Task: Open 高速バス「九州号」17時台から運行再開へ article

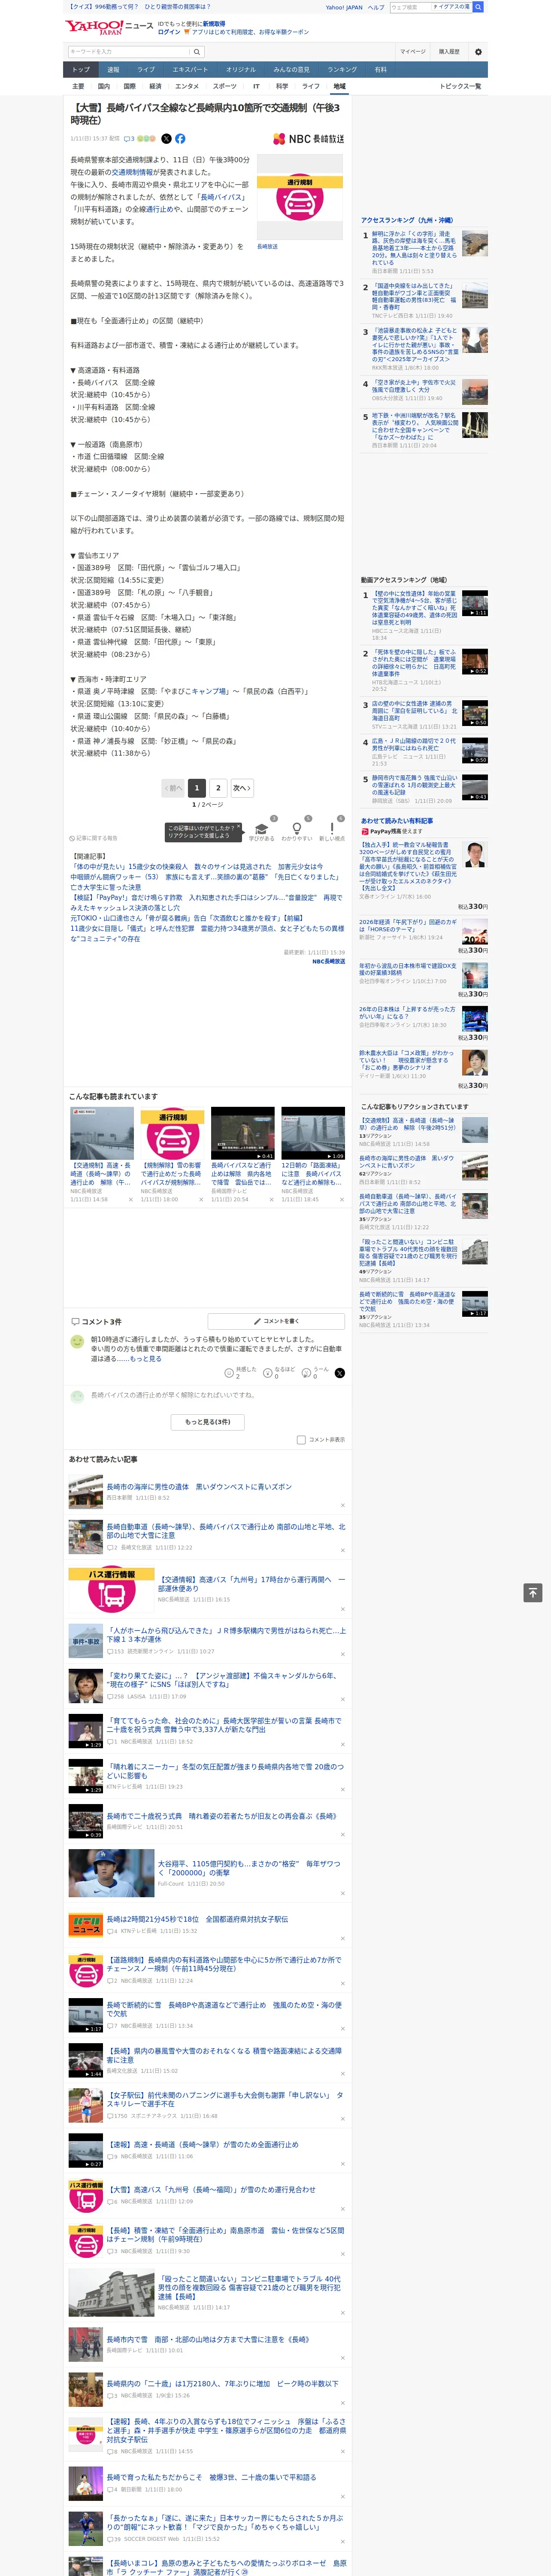Action: 251,1584
